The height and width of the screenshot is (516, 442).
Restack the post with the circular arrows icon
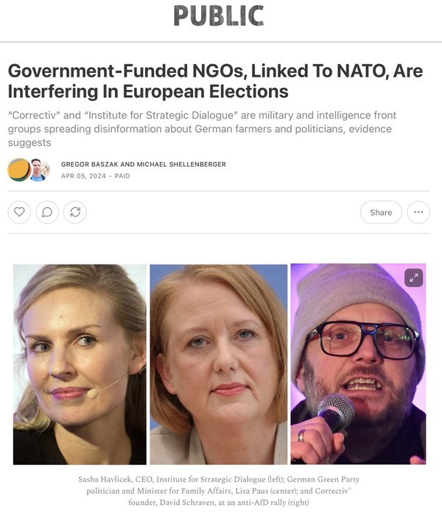click(75, 212)
